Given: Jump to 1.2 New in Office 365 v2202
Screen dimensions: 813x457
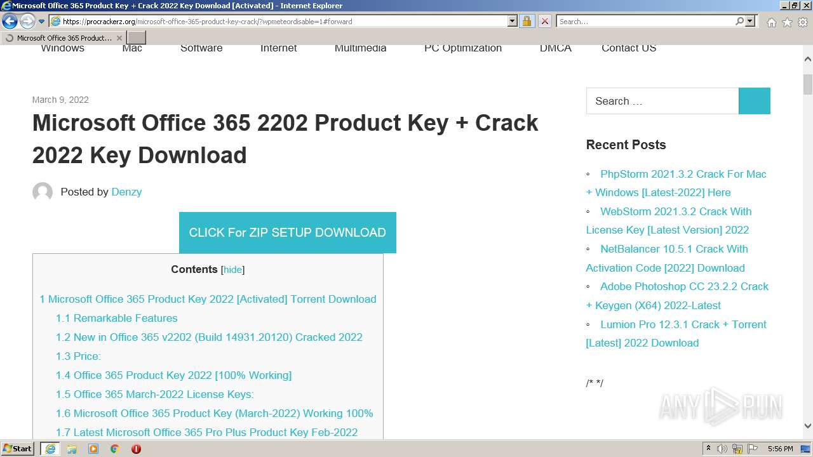Looking at the screenshot, I should tap(209, 337).
